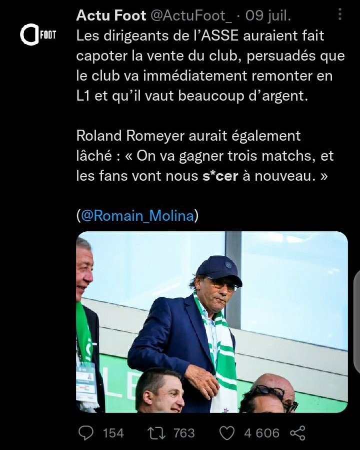View the 154 replies count
360x450 pixels.
click(113, 433)
